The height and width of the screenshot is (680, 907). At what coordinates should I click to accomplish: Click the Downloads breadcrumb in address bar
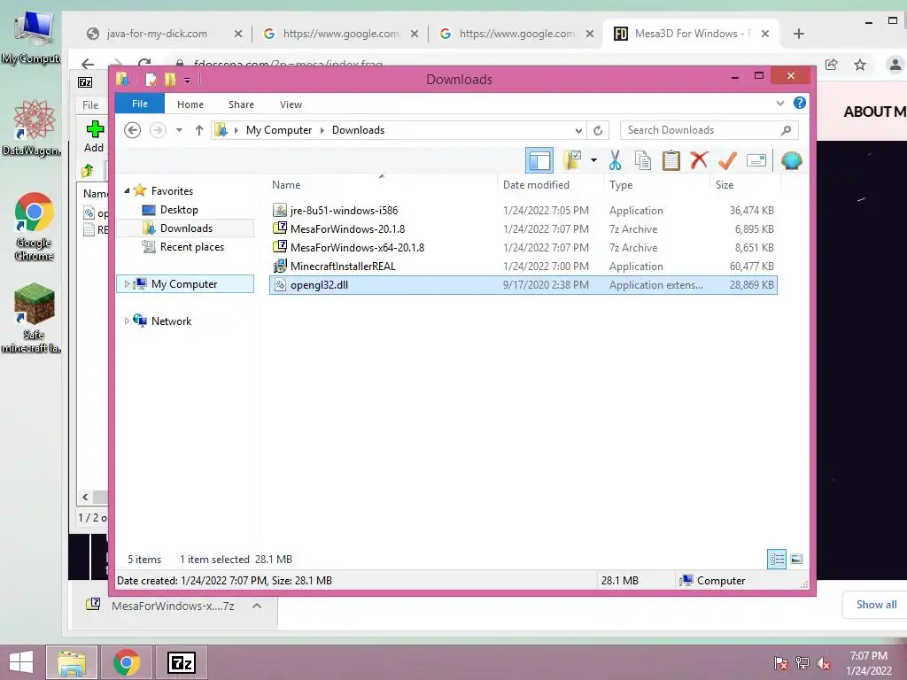[358, 130]
